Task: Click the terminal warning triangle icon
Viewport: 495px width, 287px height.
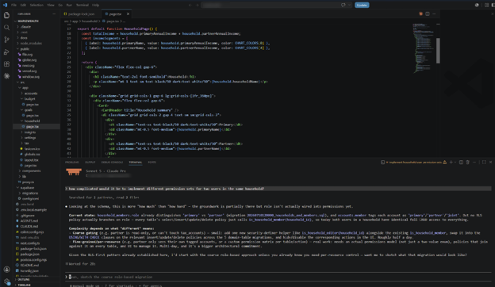Action: (x=444, y=162)
